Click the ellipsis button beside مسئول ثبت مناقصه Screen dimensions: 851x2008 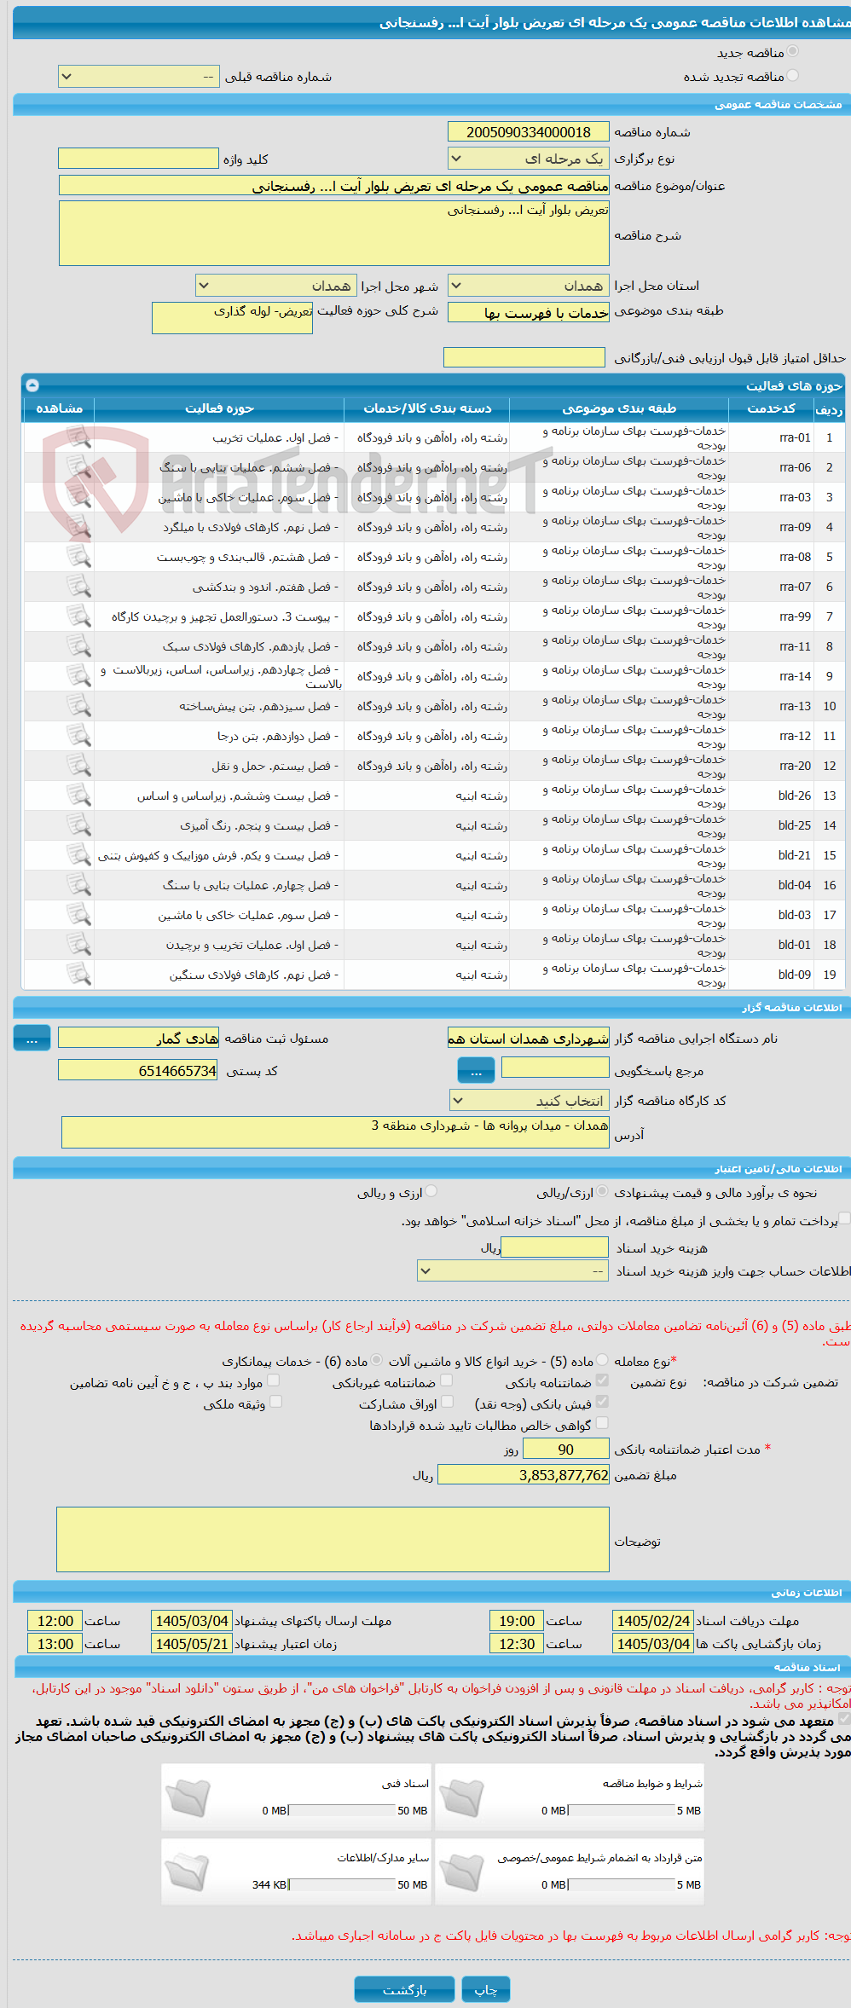point(32,1039)
